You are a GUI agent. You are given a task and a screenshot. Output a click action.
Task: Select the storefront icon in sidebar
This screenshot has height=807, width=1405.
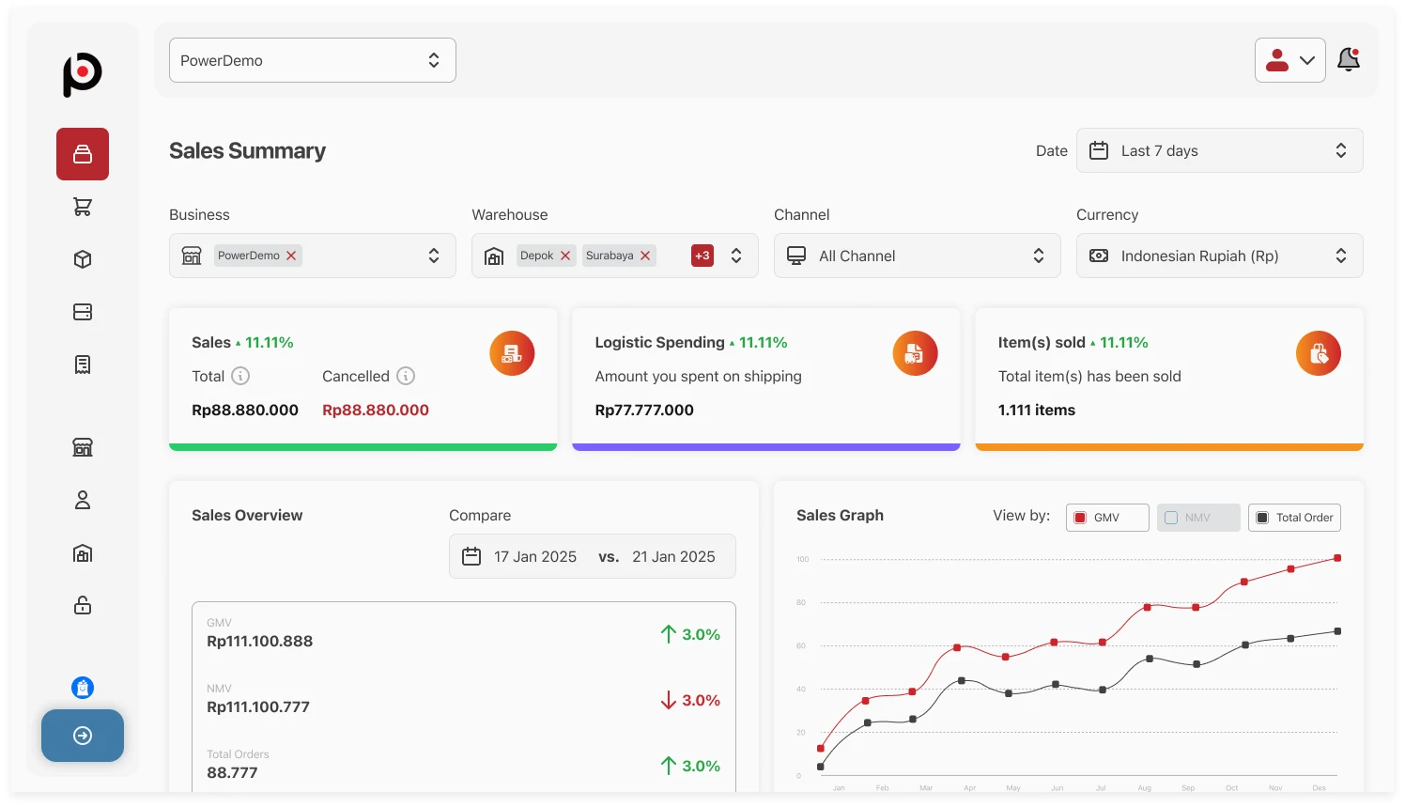(x=83, y=447)
